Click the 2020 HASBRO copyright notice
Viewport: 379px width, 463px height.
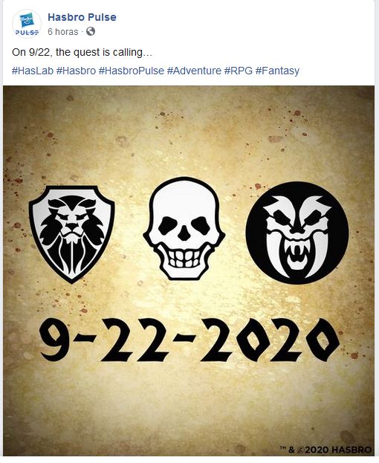pyautogui.click(x=325, y=450)
